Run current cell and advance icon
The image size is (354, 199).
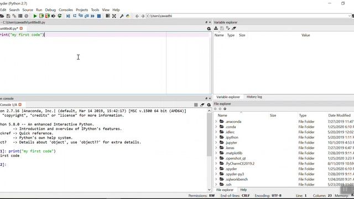(x=48, y=16)
